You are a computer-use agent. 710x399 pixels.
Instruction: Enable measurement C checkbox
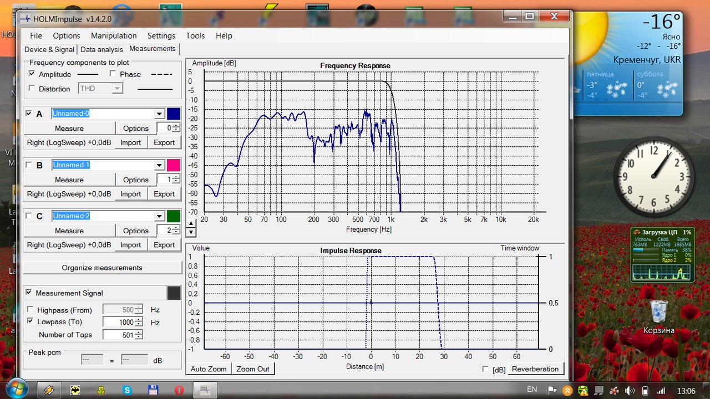pos(29,216)
